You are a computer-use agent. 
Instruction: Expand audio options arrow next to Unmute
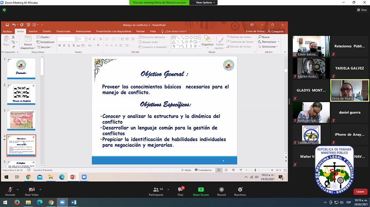(x=18, y=189)
